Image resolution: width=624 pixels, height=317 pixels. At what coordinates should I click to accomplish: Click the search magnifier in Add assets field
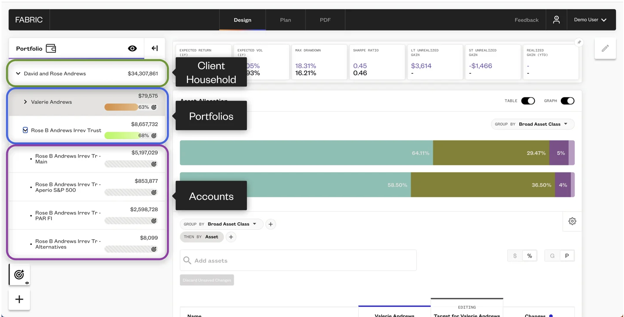coord(187,260)
